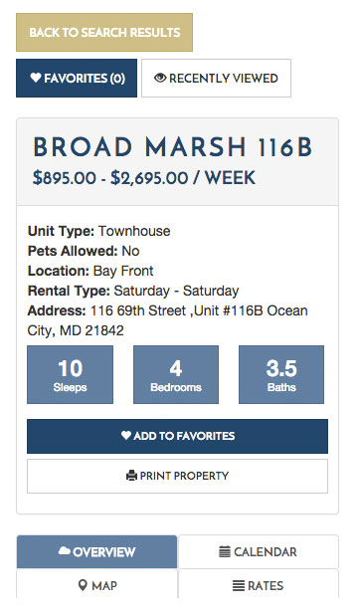
Task: Click the eye icon beside Recently Viewed
Action: point(160,78)
